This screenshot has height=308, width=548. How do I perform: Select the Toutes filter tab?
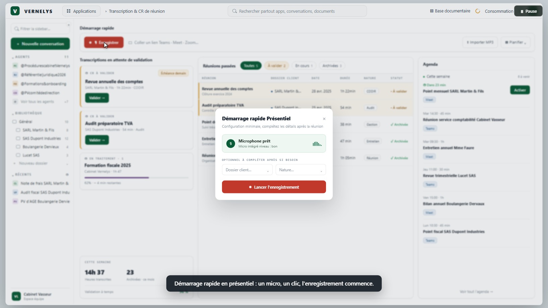pyautogui.click(x=251, y=66)
